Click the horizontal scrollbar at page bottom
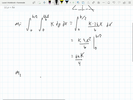Image resolution: width=133 pixels, height=100 pixels. 34,100
